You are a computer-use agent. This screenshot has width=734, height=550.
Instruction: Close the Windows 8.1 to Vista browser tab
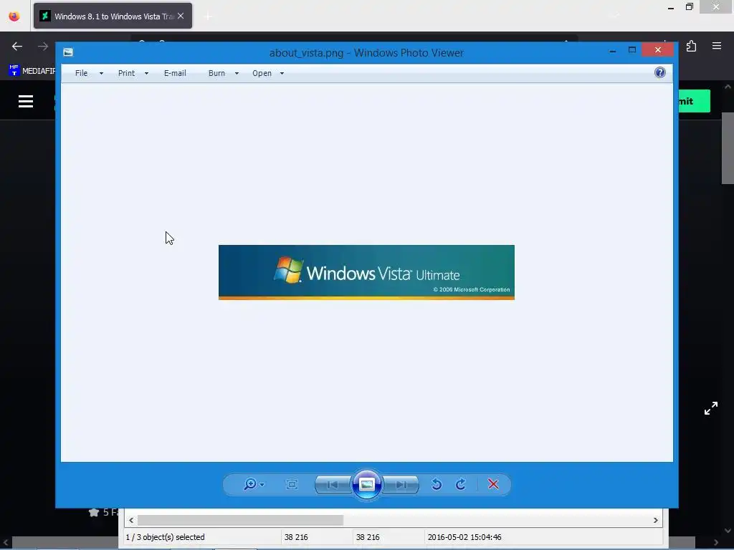[x=181, y=16]
